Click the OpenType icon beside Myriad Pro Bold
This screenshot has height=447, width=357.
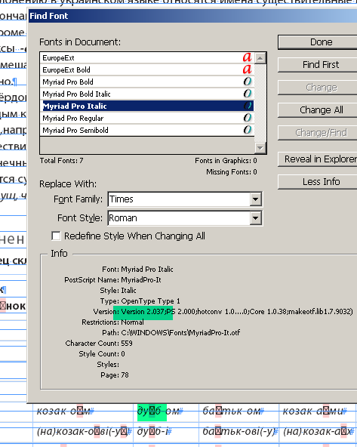(x=248, y=82)
